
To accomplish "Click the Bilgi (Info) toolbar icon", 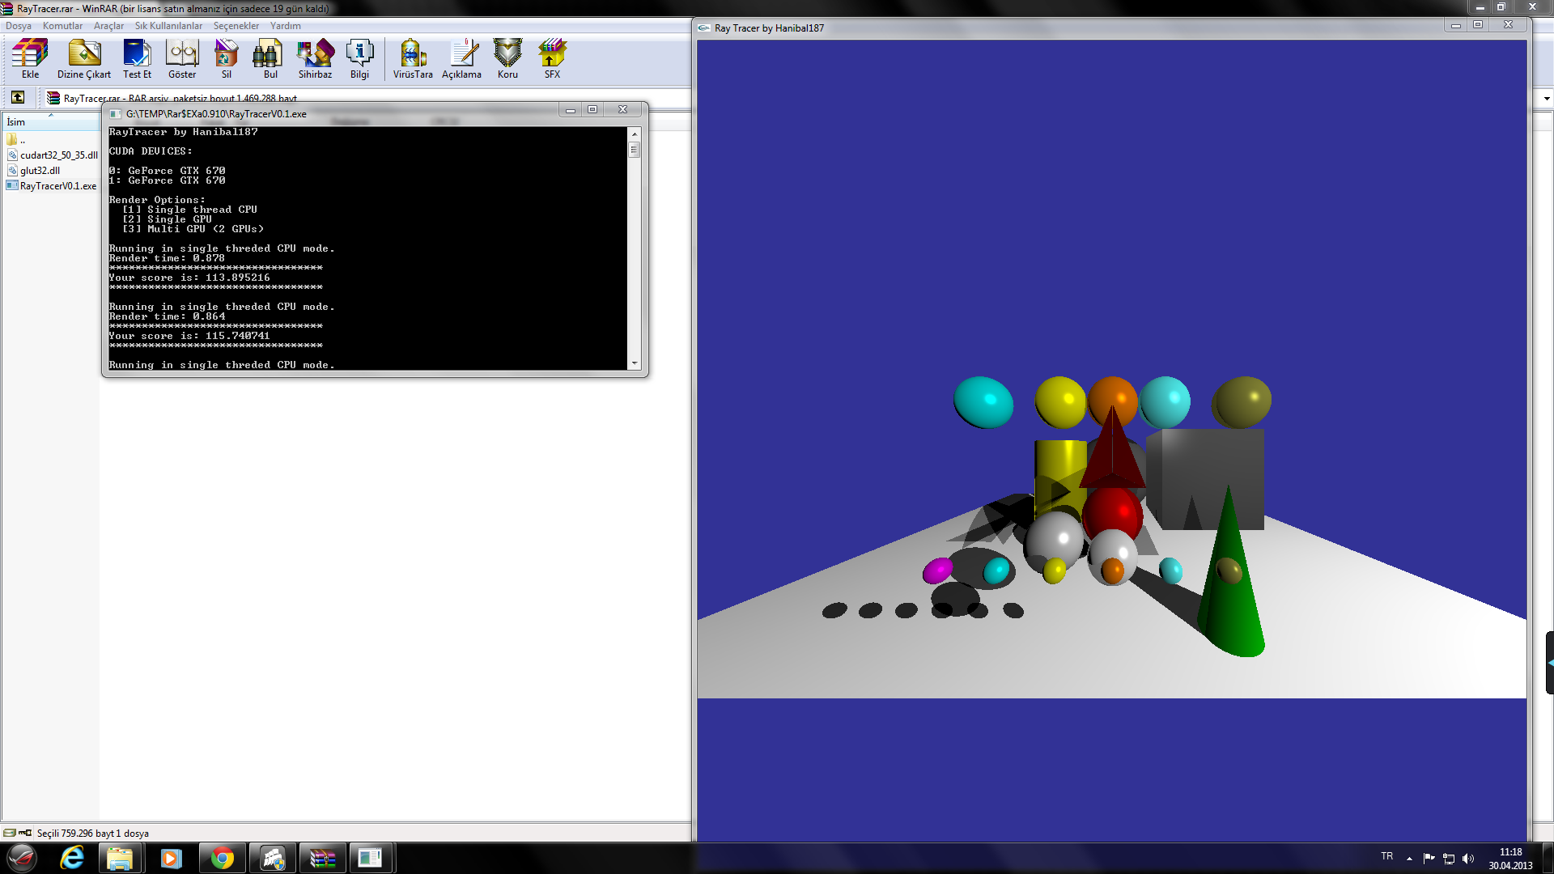I will (359, 59).
